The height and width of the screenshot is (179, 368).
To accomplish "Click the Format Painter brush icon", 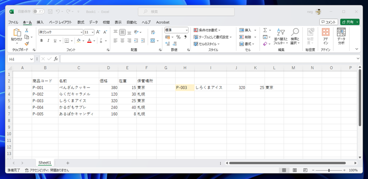I will point(27,44).
